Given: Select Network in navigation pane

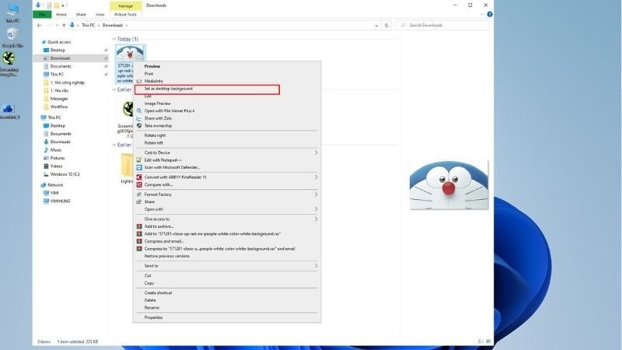Looking at the screenshot, I should (55, 185).
